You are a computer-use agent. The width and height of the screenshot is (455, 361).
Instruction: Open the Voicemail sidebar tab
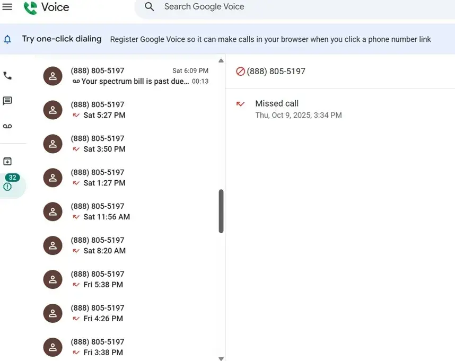click(x=7, y=126)
